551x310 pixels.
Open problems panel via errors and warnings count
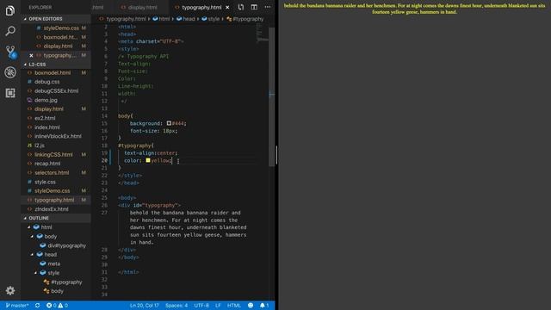(x=57, y=306)
